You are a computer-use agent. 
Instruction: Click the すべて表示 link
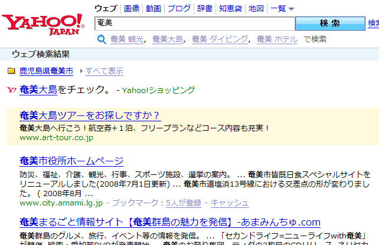tap(104, 71)
